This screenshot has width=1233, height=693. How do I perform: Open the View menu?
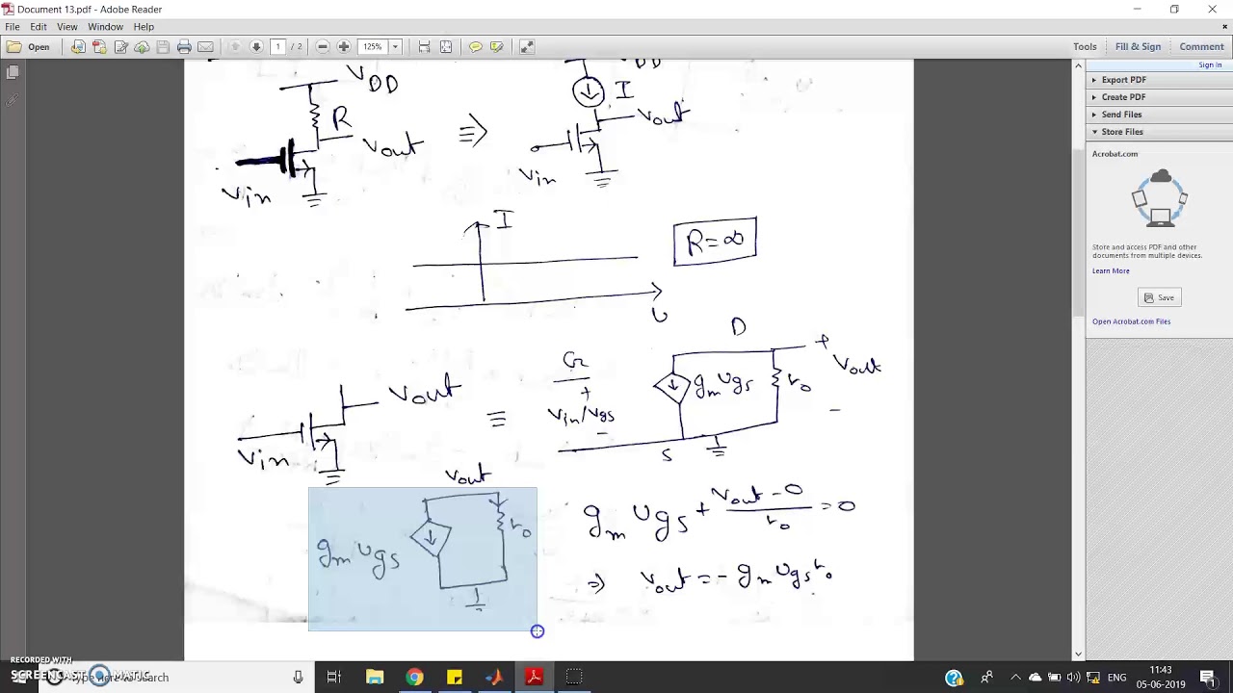[67, 27]
